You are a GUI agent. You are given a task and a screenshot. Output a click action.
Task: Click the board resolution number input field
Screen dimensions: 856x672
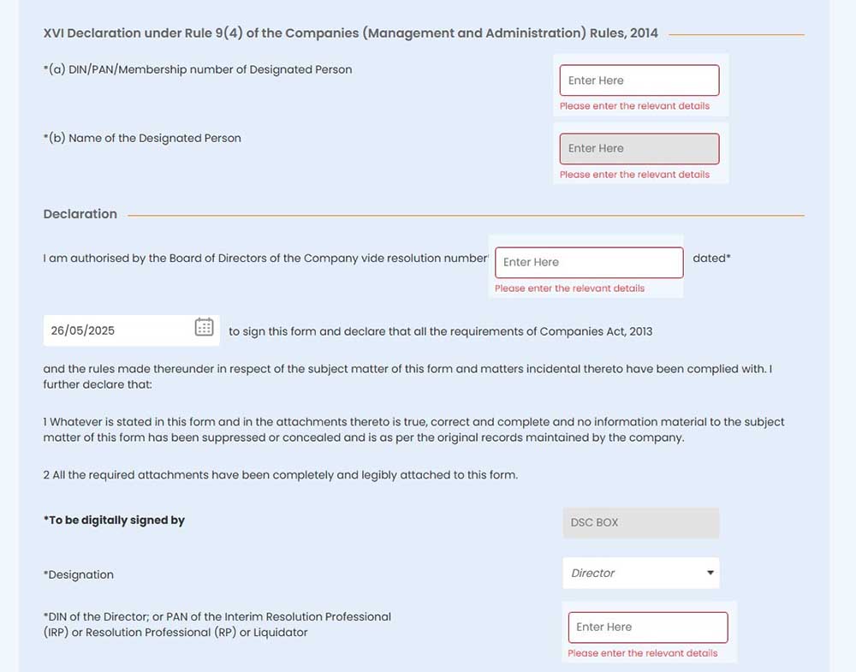coord(589,262)
